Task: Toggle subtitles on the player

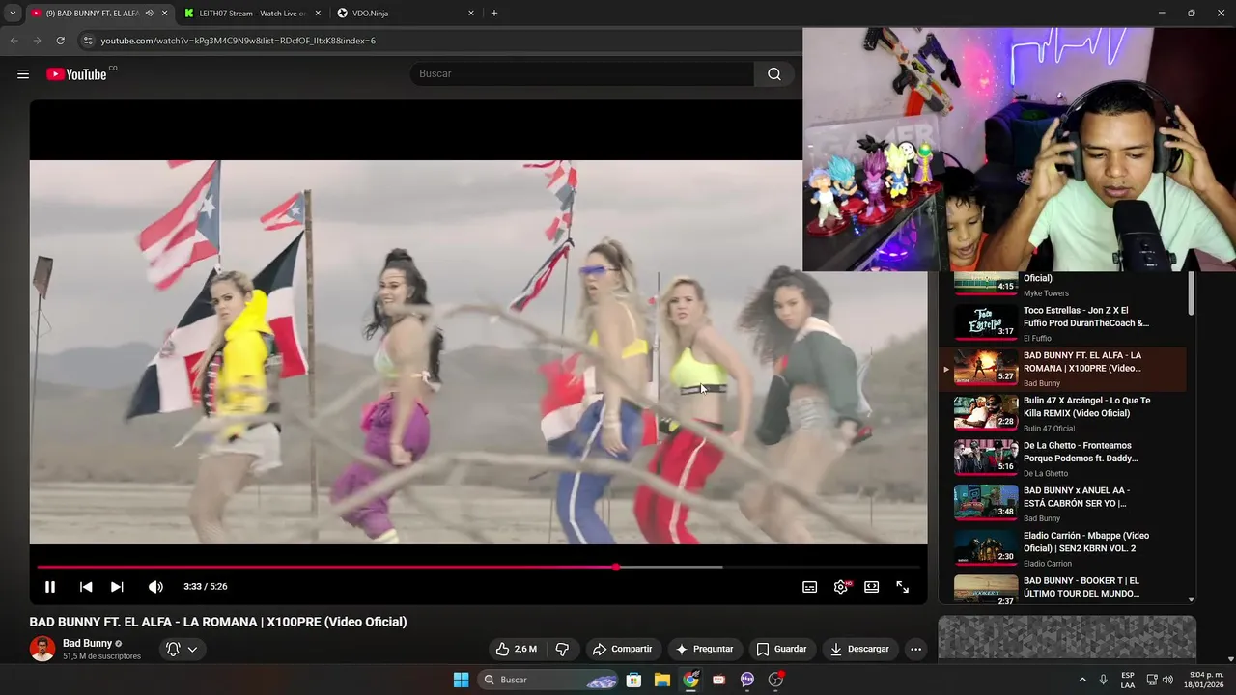Action: (x=810, y=587)
